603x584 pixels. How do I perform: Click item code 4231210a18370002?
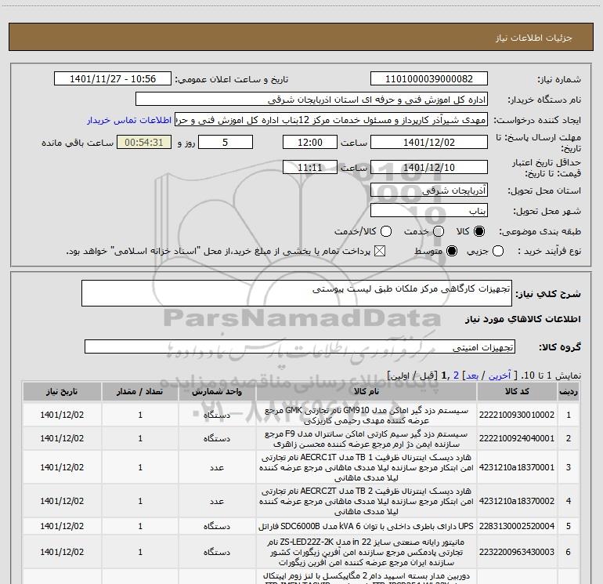coord(517,501)
